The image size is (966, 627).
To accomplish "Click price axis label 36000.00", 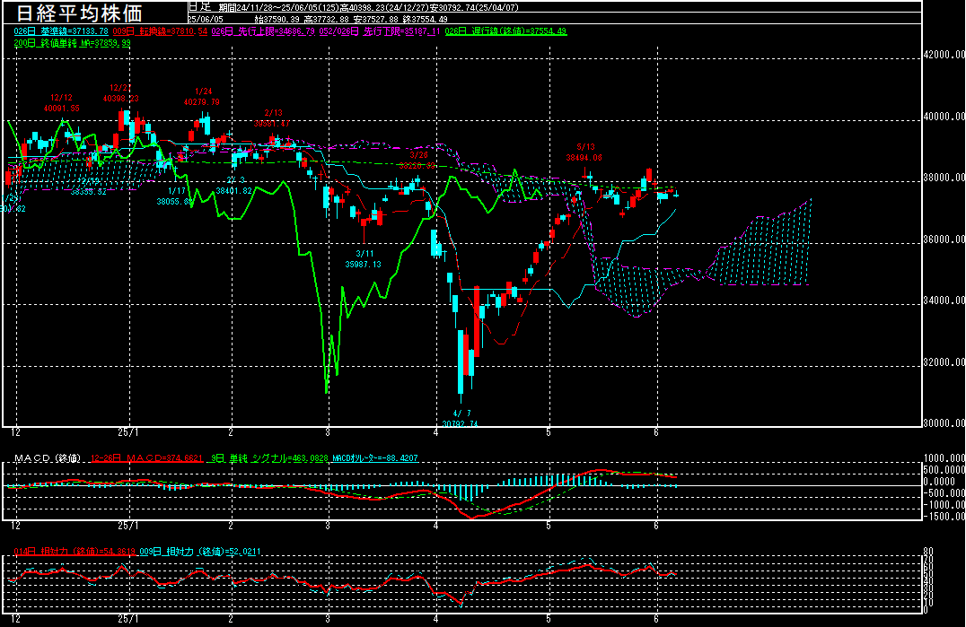I will pyautogui.click(x=944, y=239).
